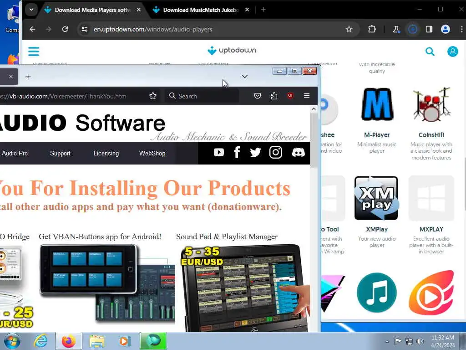
Task: Open a new Firefox tab
Action: click(x=28, y=77)
